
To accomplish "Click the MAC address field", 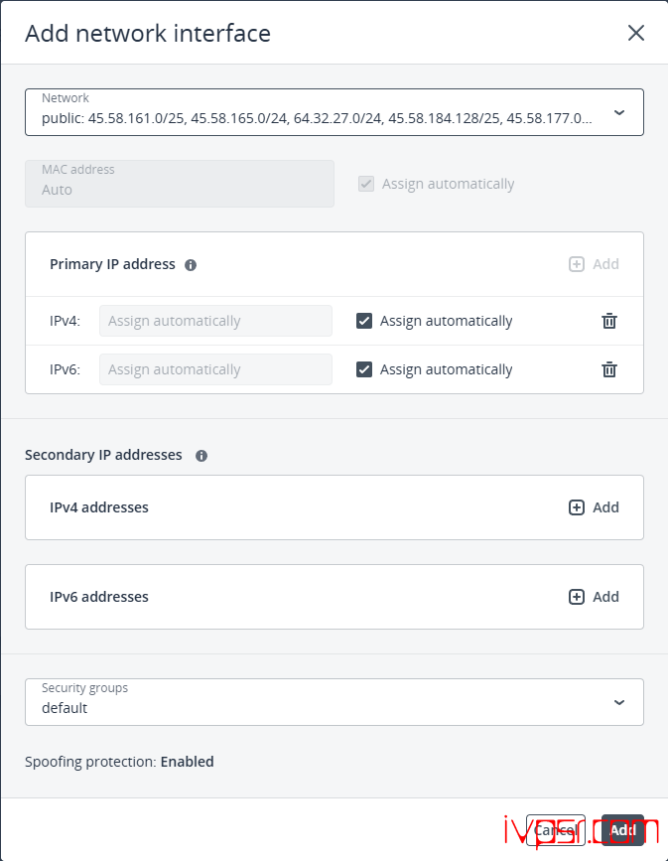I will [x=180, y=184].
